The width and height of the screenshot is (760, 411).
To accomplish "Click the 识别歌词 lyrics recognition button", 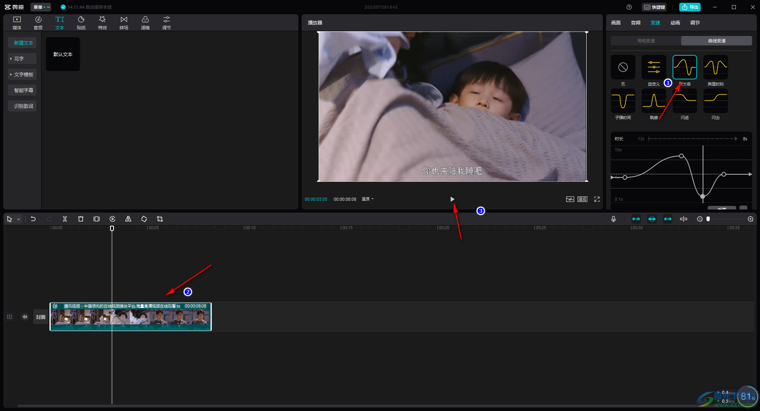I will (x=22, y=106).
